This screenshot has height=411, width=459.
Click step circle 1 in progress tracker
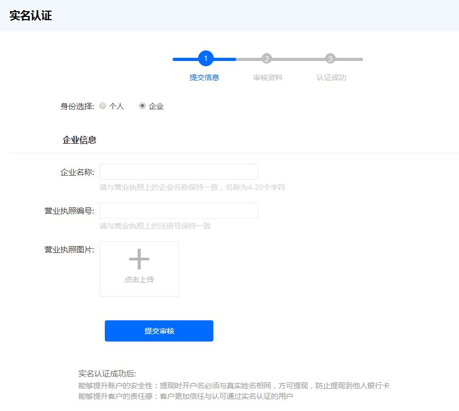[205, 59]
